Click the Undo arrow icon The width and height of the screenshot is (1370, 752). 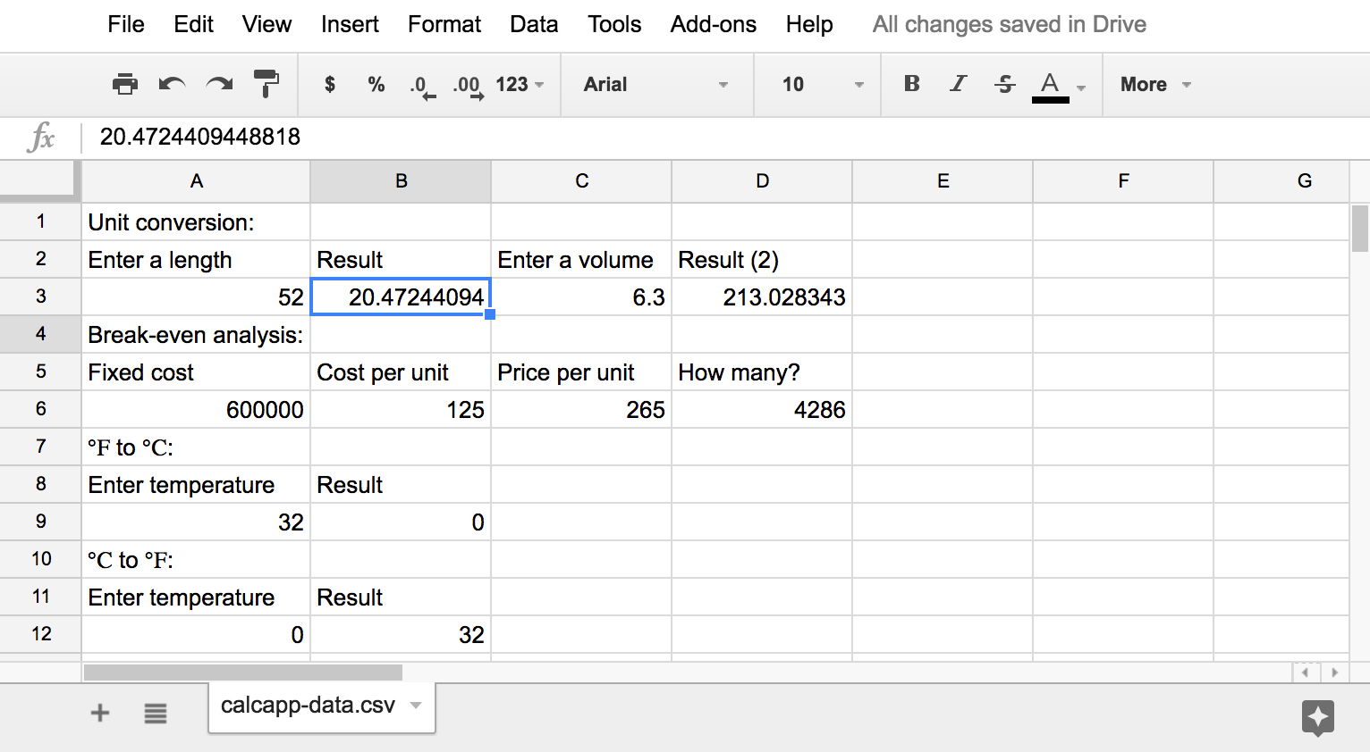(x=172, y=84)
